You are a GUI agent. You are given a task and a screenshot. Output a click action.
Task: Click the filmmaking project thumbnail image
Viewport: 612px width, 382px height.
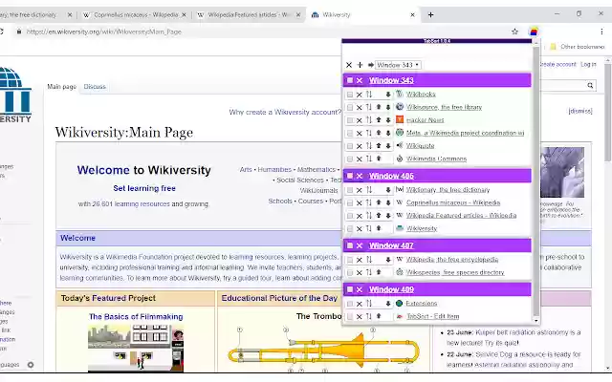click(136, 348)
